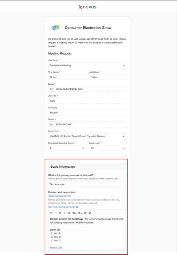The height and width of the screenshot is (255, 177).
Task: Toggle italic formatting in the editor
Action: (65, 213)
